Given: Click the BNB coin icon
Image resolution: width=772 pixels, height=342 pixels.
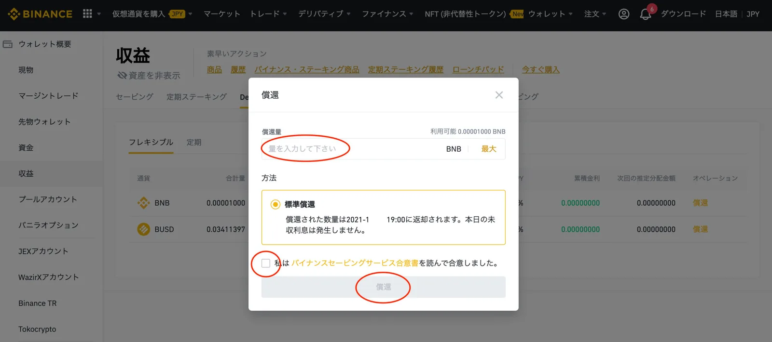Looking at the screenshot, I should (x=143, y=203).
